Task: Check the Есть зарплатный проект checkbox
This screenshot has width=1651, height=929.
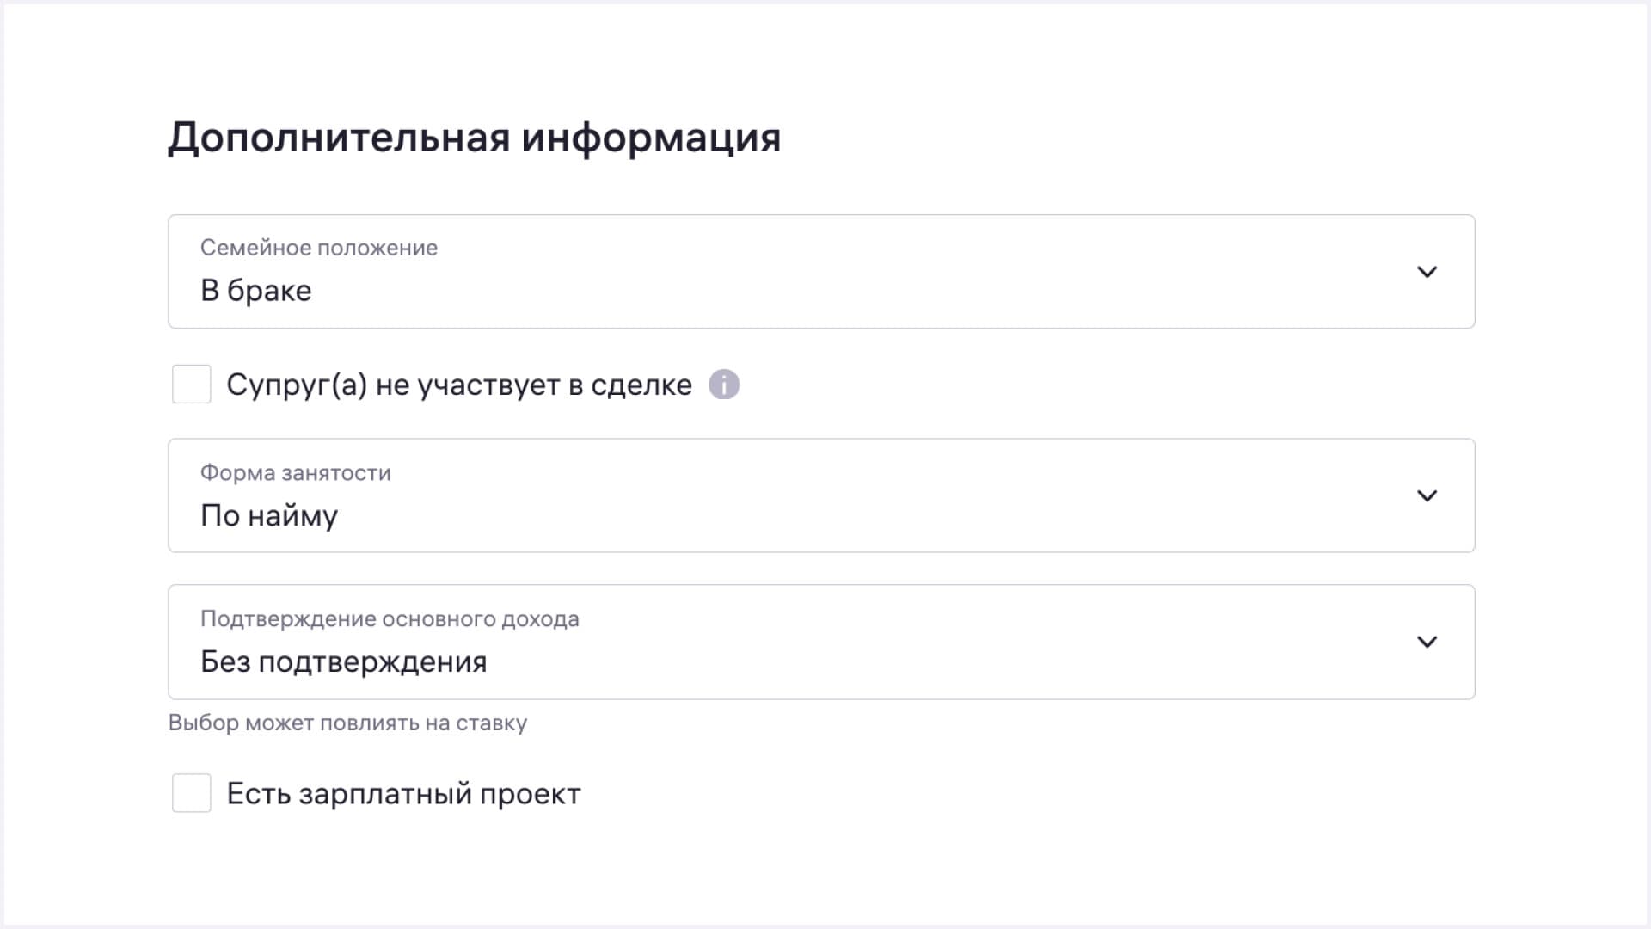Action: click(191, 793)
